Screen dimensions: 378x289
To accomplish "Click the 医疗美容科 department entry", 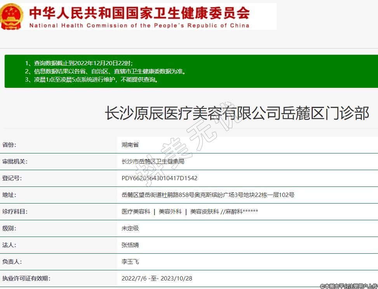I will pyautogui.click(x=136, y=212).
